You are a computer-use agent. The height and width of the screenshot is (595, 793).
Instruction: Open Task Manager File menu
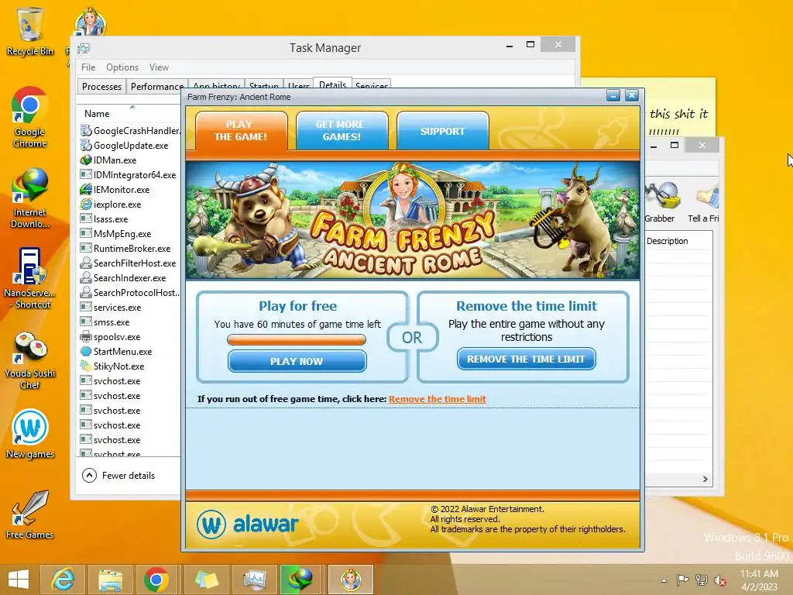pos(88,67)
